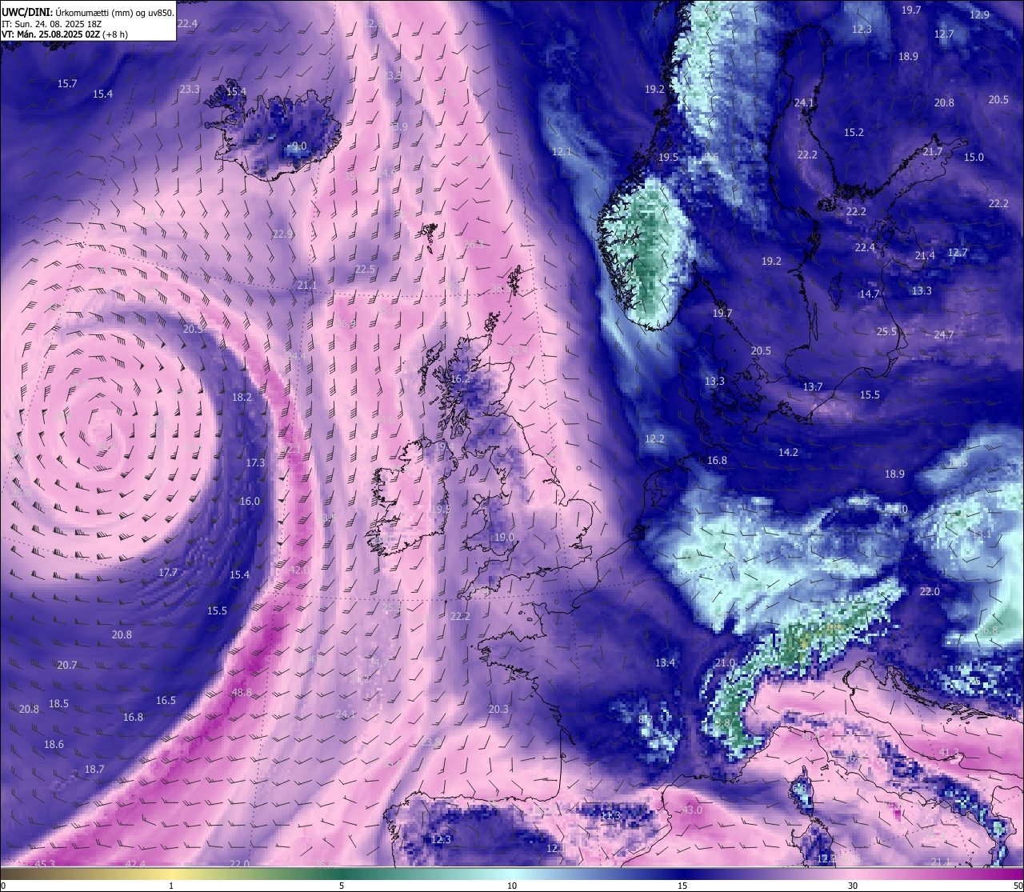Click the value '9.0' over Iceland
Viewport: 1024px width, 892px height.
coord(299,146)
